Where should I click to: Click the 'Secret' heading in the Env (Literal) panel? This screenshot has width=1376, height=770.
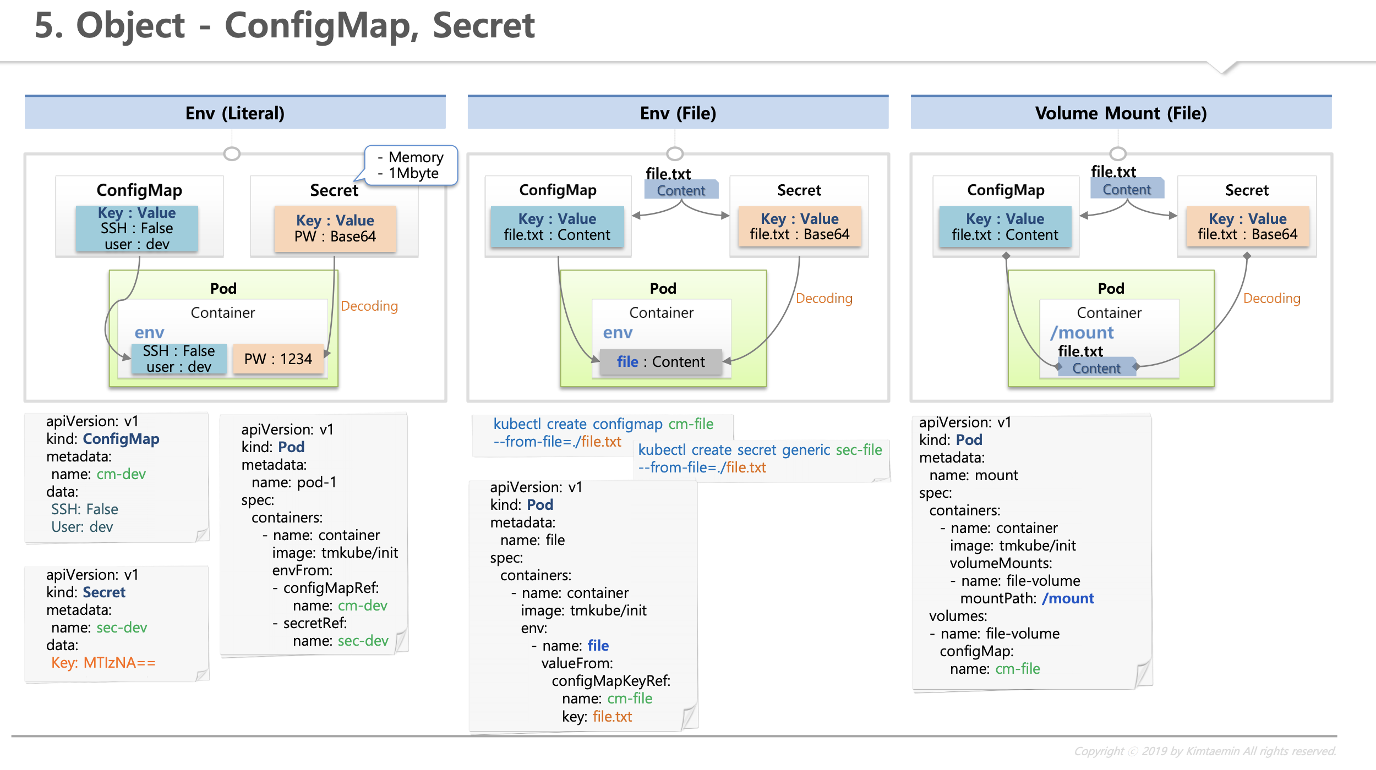[334, 190]
